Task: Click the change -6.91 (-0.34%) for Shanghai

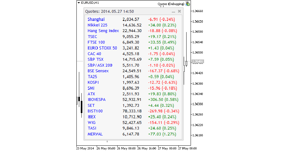Action: click(162, 19)
